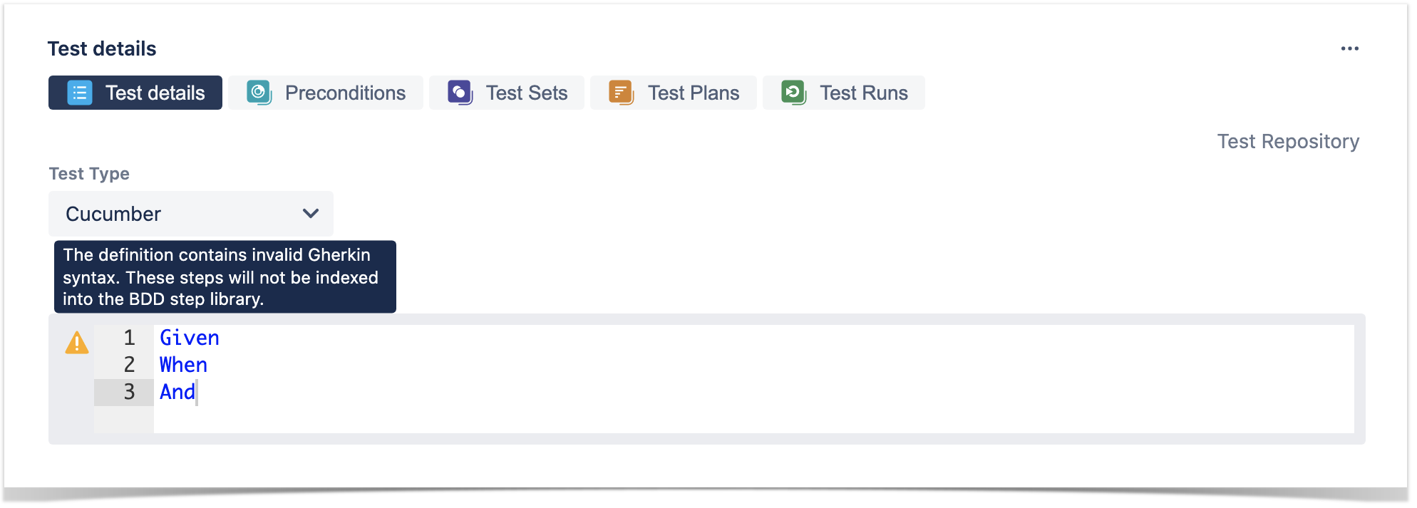Image resolution: width=1417 pixels, height=508 pixels.
Task: Switch to the Preconditions tab
Action: coord(326,93)
